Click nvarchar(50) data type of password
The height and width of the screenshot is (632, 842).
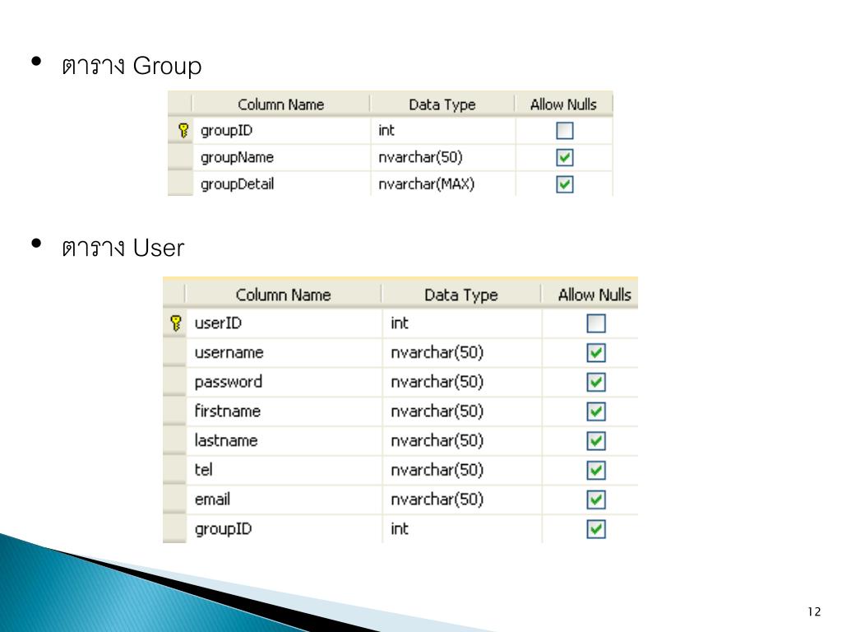[x=462, y=382]
